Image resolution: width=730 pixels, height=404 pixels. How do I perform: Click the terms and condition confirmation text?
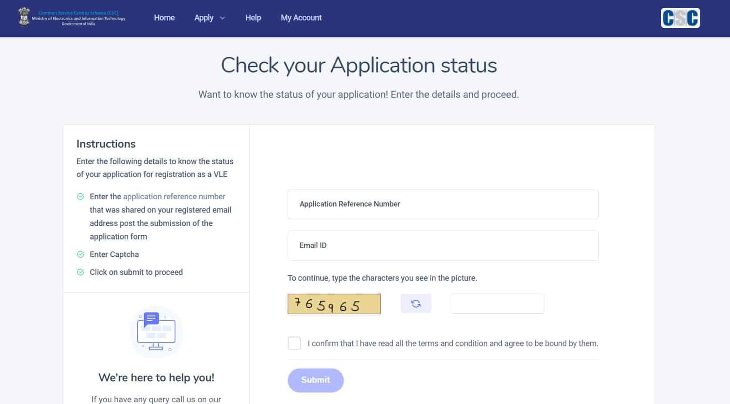click(453, 343)
